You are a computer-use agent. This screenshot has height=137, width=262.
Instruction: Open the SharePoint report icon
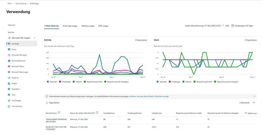pyautogui.click(x=9, y=89)
